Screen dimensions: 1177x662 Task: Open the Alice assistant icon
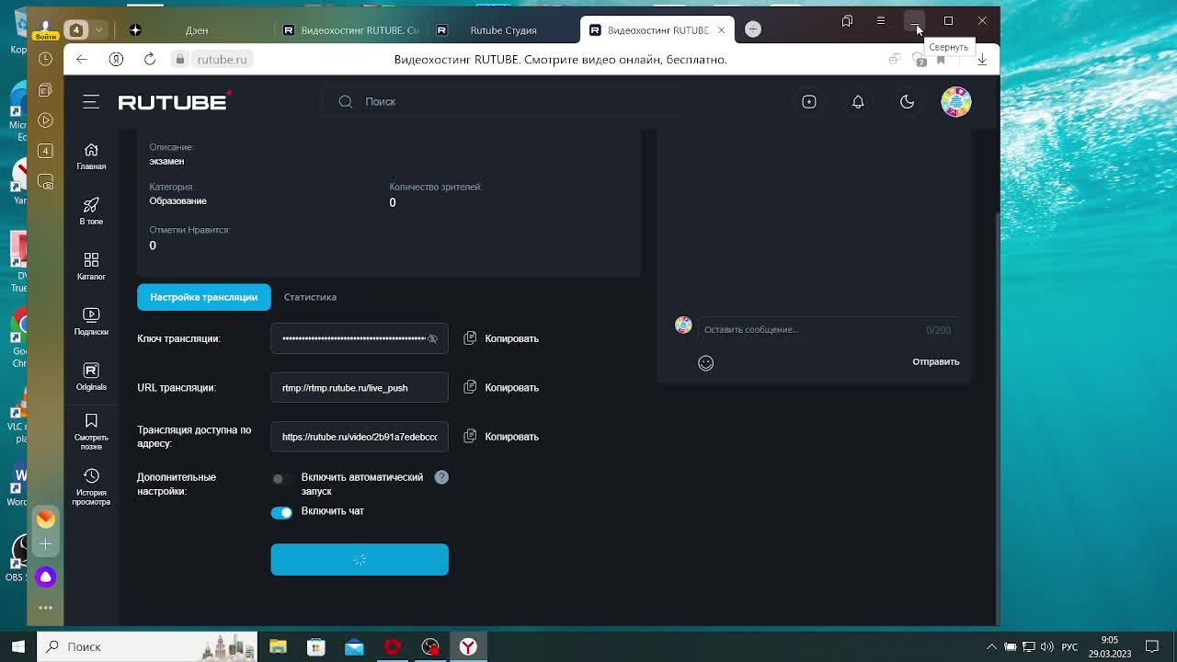pos(45,576)
